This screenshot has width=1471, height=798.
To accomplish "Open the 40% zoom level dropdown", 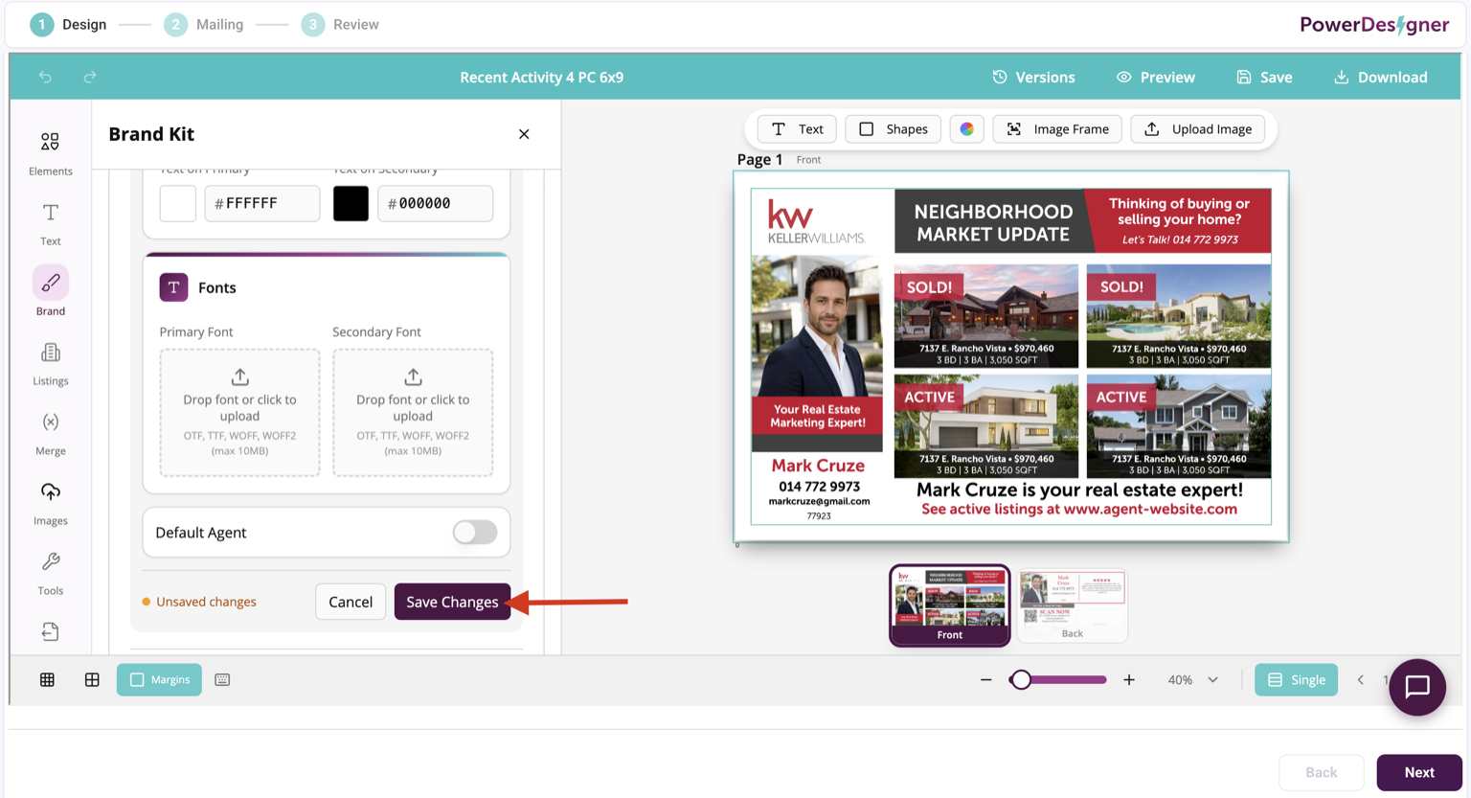I will [1192, 680].
